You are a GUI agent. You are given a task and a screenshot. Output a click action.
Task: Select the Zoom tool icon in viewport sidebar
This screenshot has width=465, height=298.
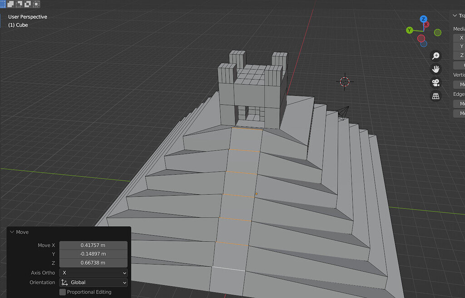click(x=435, y=55)
